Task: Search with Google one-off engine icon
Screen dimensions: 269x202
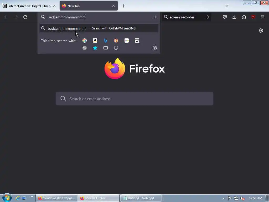Action: tap(84, 41)
